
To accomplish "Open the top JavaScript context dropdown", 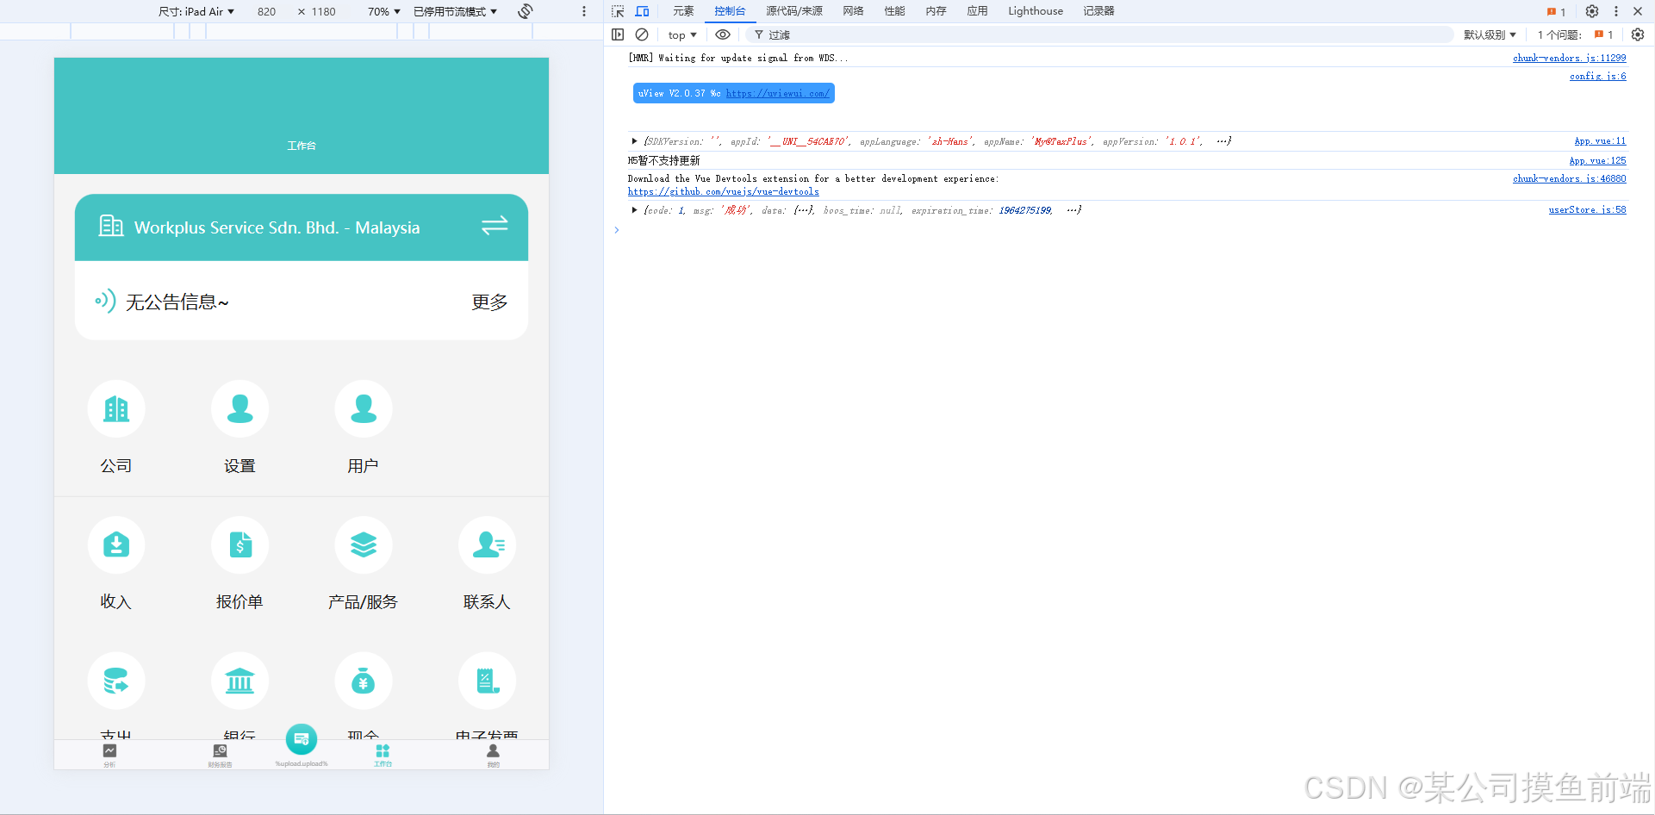I will coord(682,34).
